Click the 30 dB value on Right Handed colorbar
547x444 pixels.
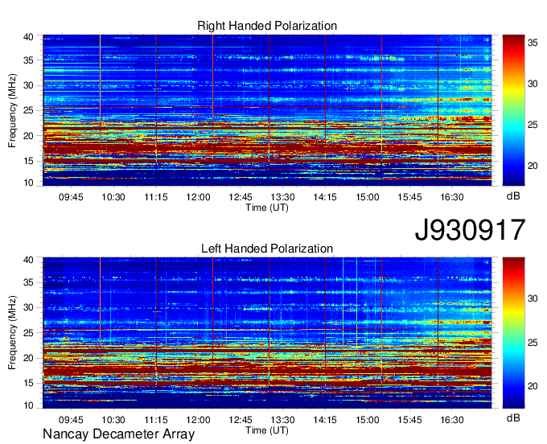(x=533, y=84)
